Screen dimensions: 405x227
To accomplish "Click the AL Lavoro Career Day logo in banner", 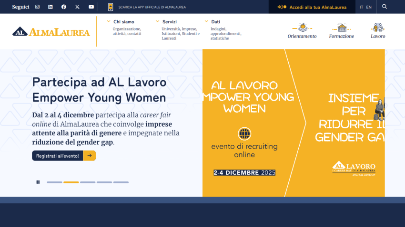I will (x=354, y=169).
